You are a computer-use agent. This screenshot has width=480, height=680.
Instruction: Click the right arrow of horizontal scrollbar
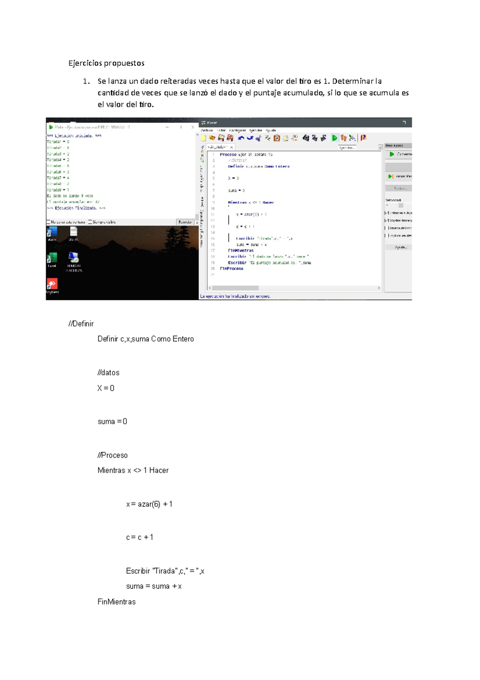379,288
